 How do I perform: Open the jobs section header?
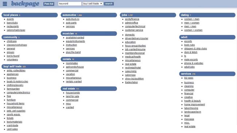148,15
